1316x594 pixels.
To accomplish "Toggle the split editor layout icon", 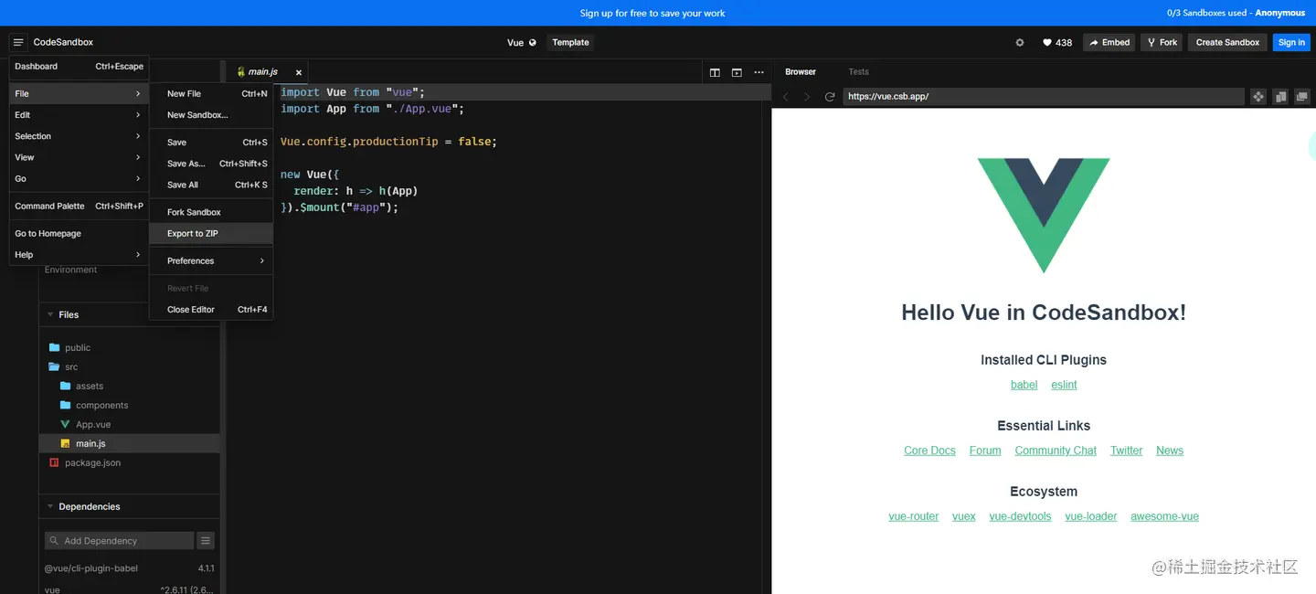I will coord(715,72).
